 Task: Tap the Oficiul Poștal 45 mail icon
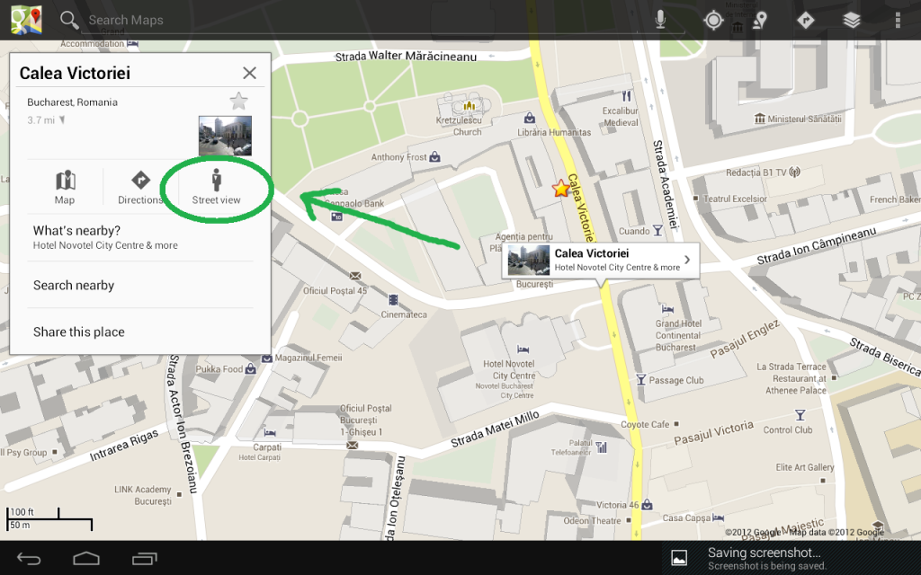pyautogui.click(x=354, y=276)
